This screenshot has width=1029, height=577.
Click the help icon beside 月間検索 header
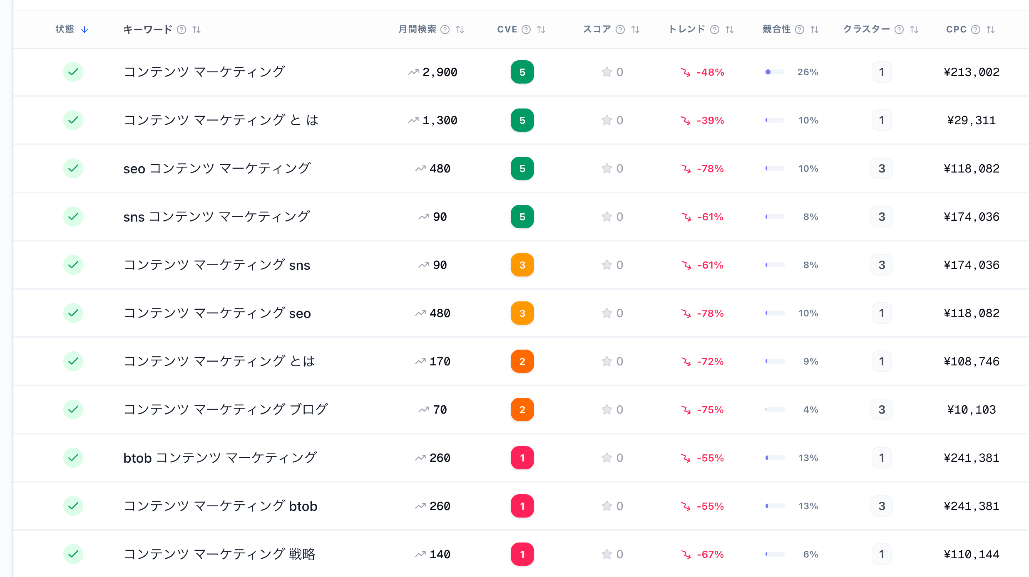click(445, 30)
